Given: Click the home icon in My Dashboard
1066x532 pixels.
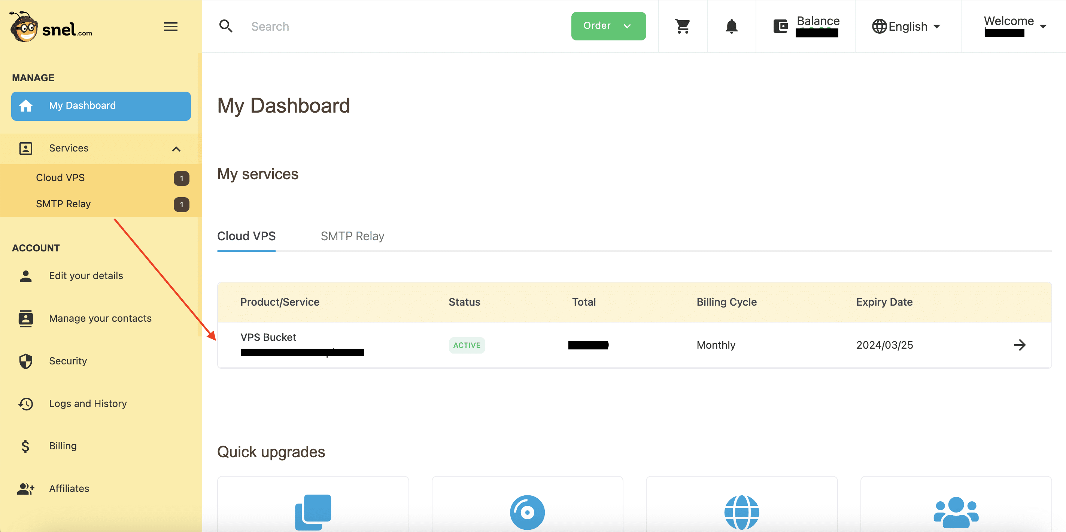Looking at the screenshot, I should click(x=26, y=106).
